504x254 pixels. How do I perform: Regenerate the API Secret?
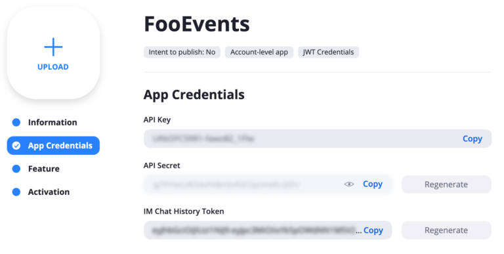[x=446, y=184]
